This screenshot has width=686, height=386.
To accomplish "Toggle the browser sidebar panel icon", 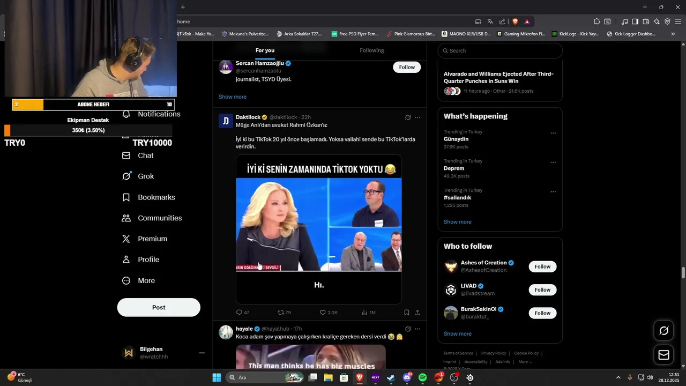I will click(635, 21).
